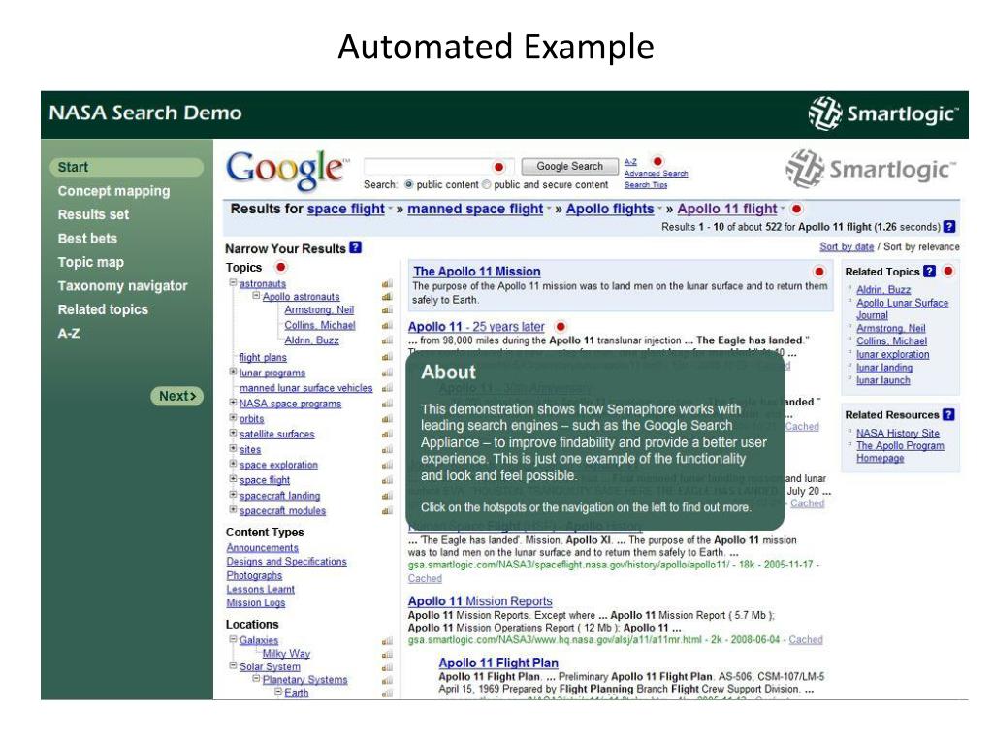Image resolution: width=993 pixels, height=745 pixels.
Task: Open help icon after the results count
Action: (x=949, y=226)
